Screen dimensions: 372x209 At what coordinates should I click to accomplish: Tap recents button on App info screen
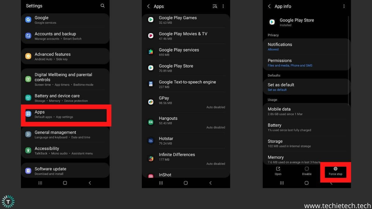[282, 183]
